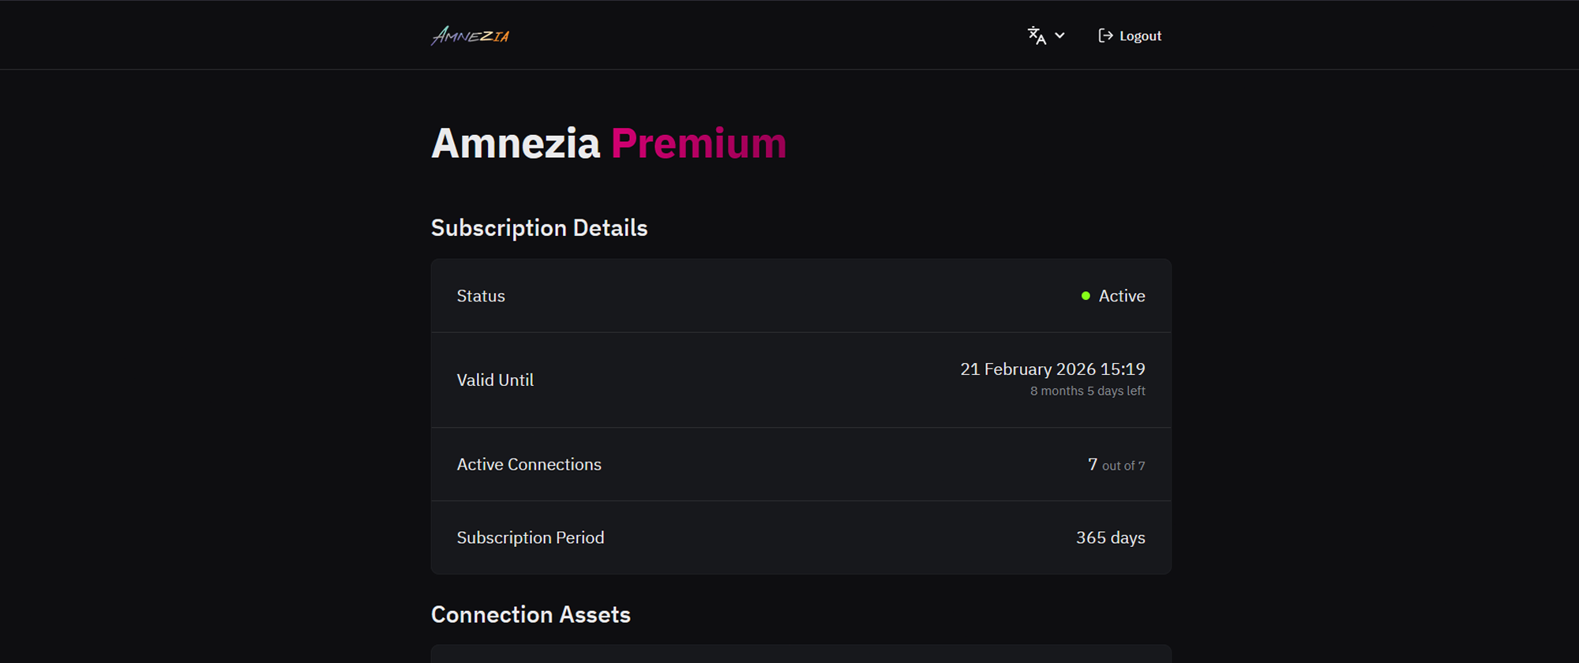Click the language translate icon
Viewport: 1579px width, 663px height.
pos(1037,36)
